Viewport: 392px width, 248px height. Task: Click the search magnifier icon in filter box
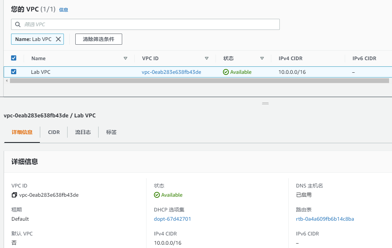18,24
